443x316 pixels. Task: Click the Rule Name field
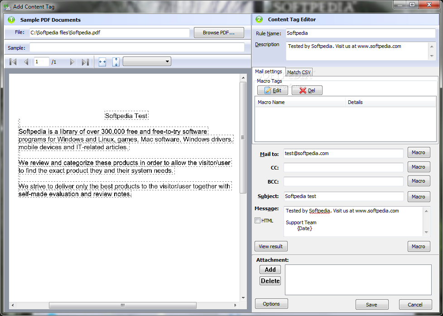pos(360,33)
